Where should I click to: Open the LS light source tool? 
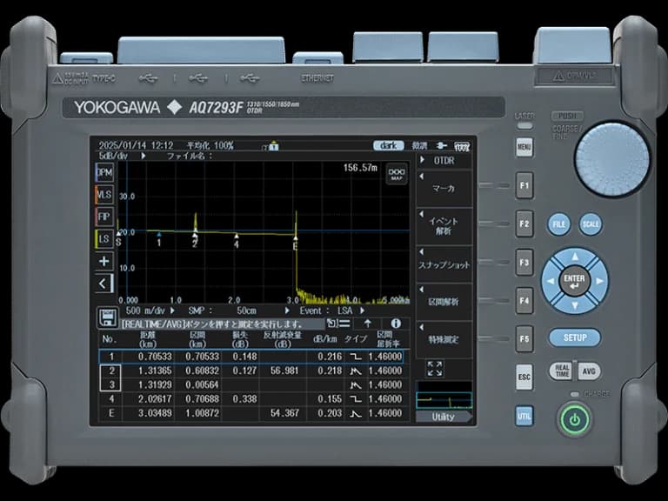(x=104, y=238)
